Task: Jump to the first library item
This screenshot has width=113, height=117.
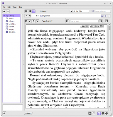Action: click(x=26, y=16)
